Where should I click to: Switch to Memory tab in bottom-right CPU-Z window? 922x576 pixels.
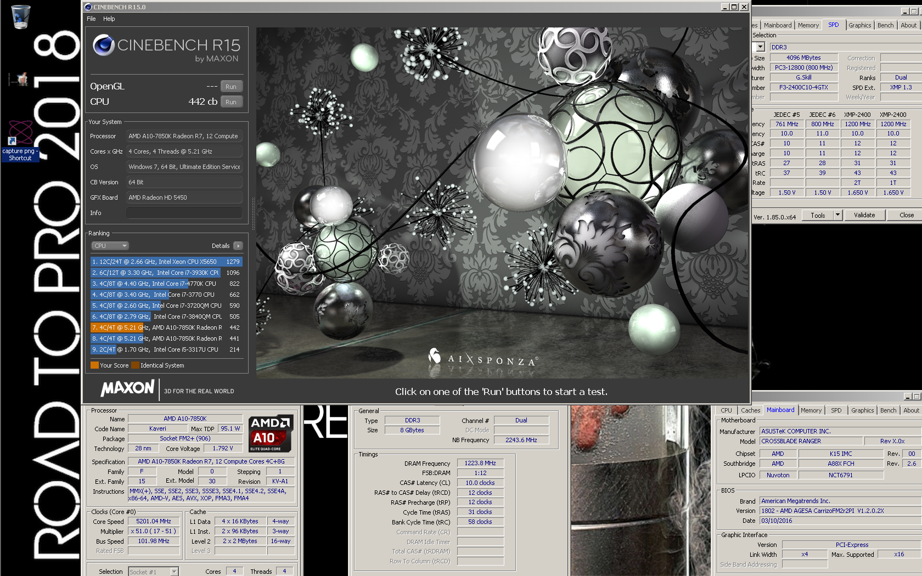pyautogui.click(x=811, y=410)
